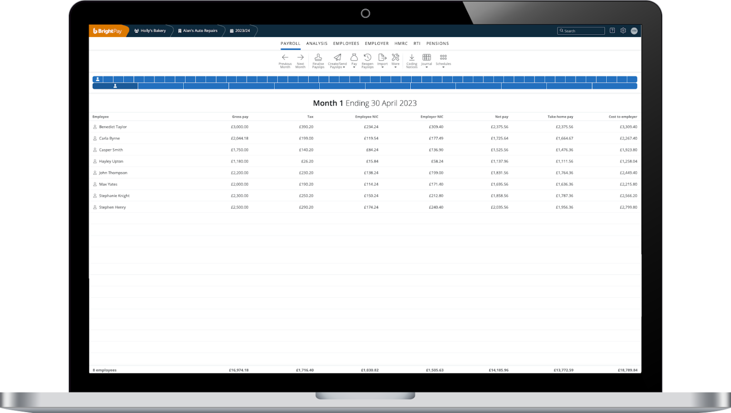This screenshot has height=413, width=731.
Task: Click the Reopen Payslips history icon
Action: tap(367, 57)
